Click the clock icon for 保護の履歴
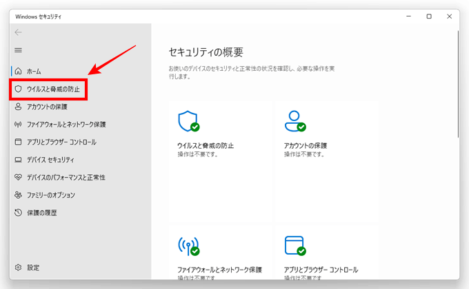This screenshot has width=469, height=289. (x=18, y=213)
